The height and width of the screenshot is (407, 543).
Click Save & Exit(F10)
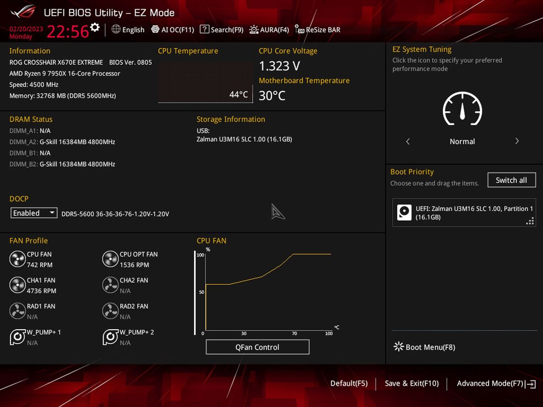(412, 383)
